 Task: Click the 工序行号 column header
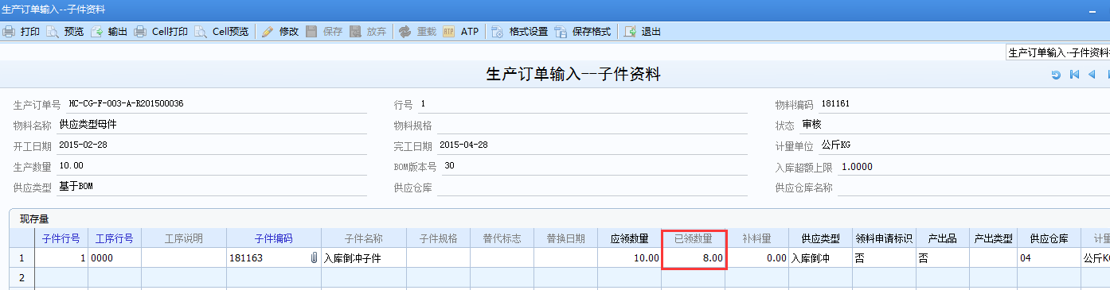(x=115, y=238)
